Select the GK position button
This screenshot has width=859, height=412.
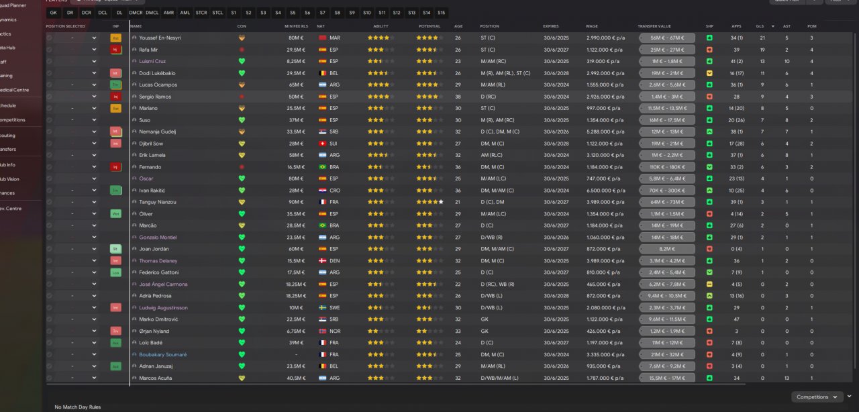click(x=54, y=13)
